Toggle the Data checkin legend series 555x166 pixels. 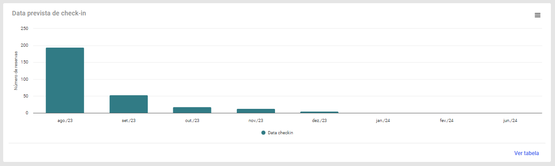click(x=277, y=133)
